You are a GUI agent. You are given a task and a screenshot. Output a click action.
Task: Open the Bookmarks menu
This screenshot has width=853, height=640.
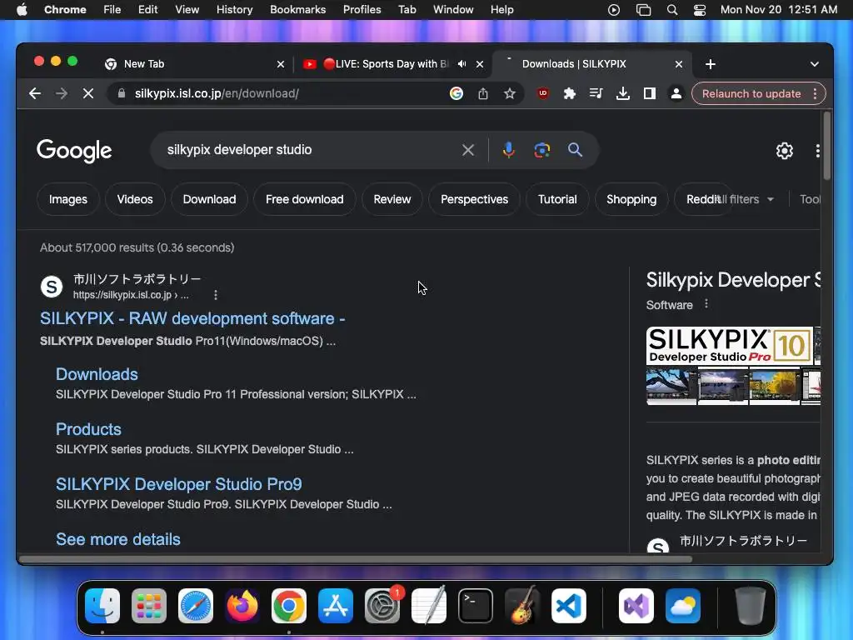[298, 10]
